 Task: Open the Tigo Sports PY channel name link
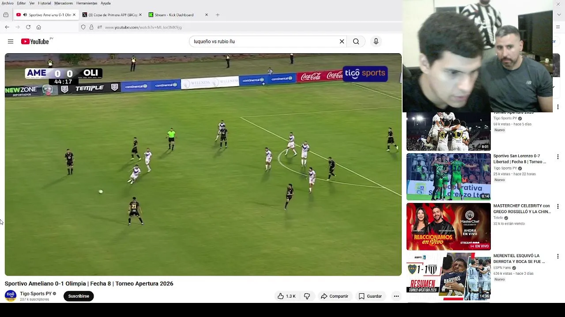pyautogui.click(x=36, y=294)
